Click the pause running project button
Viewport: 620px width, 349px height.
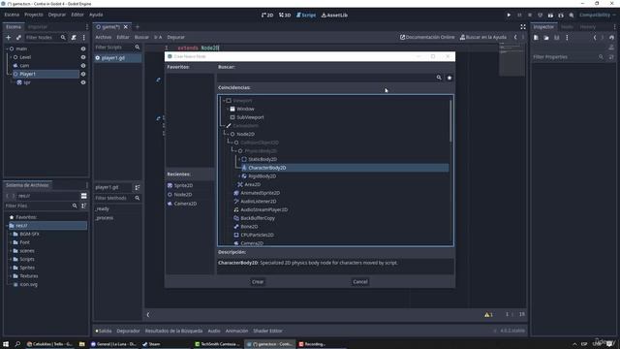519,16
